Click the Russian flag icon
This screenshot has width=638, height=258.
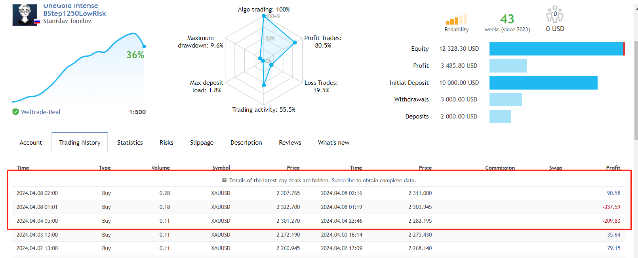coord(37,22)
